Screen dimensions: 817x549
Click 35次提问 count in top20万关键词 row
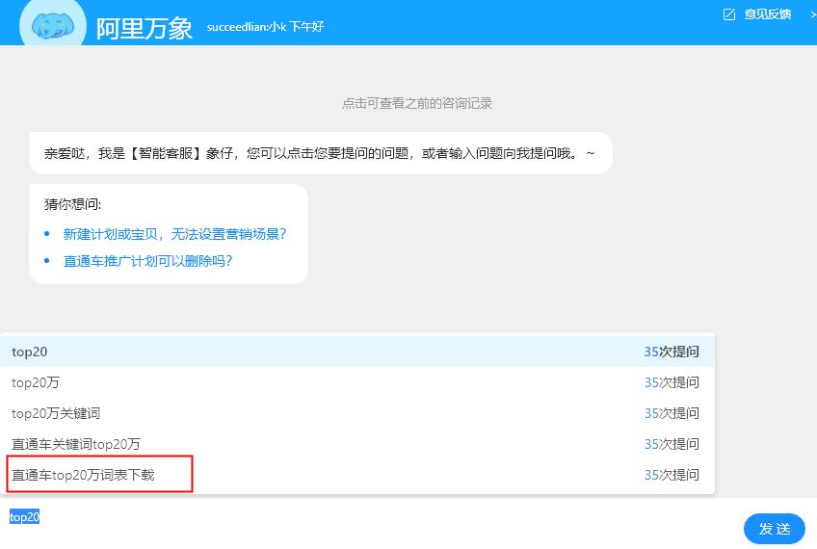pyautogui.click(x=672, y=413)
